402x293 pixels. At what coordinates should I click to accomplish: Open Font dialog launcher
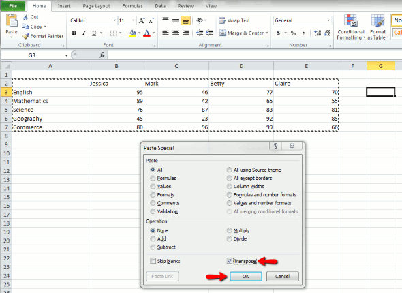[154, 45]
